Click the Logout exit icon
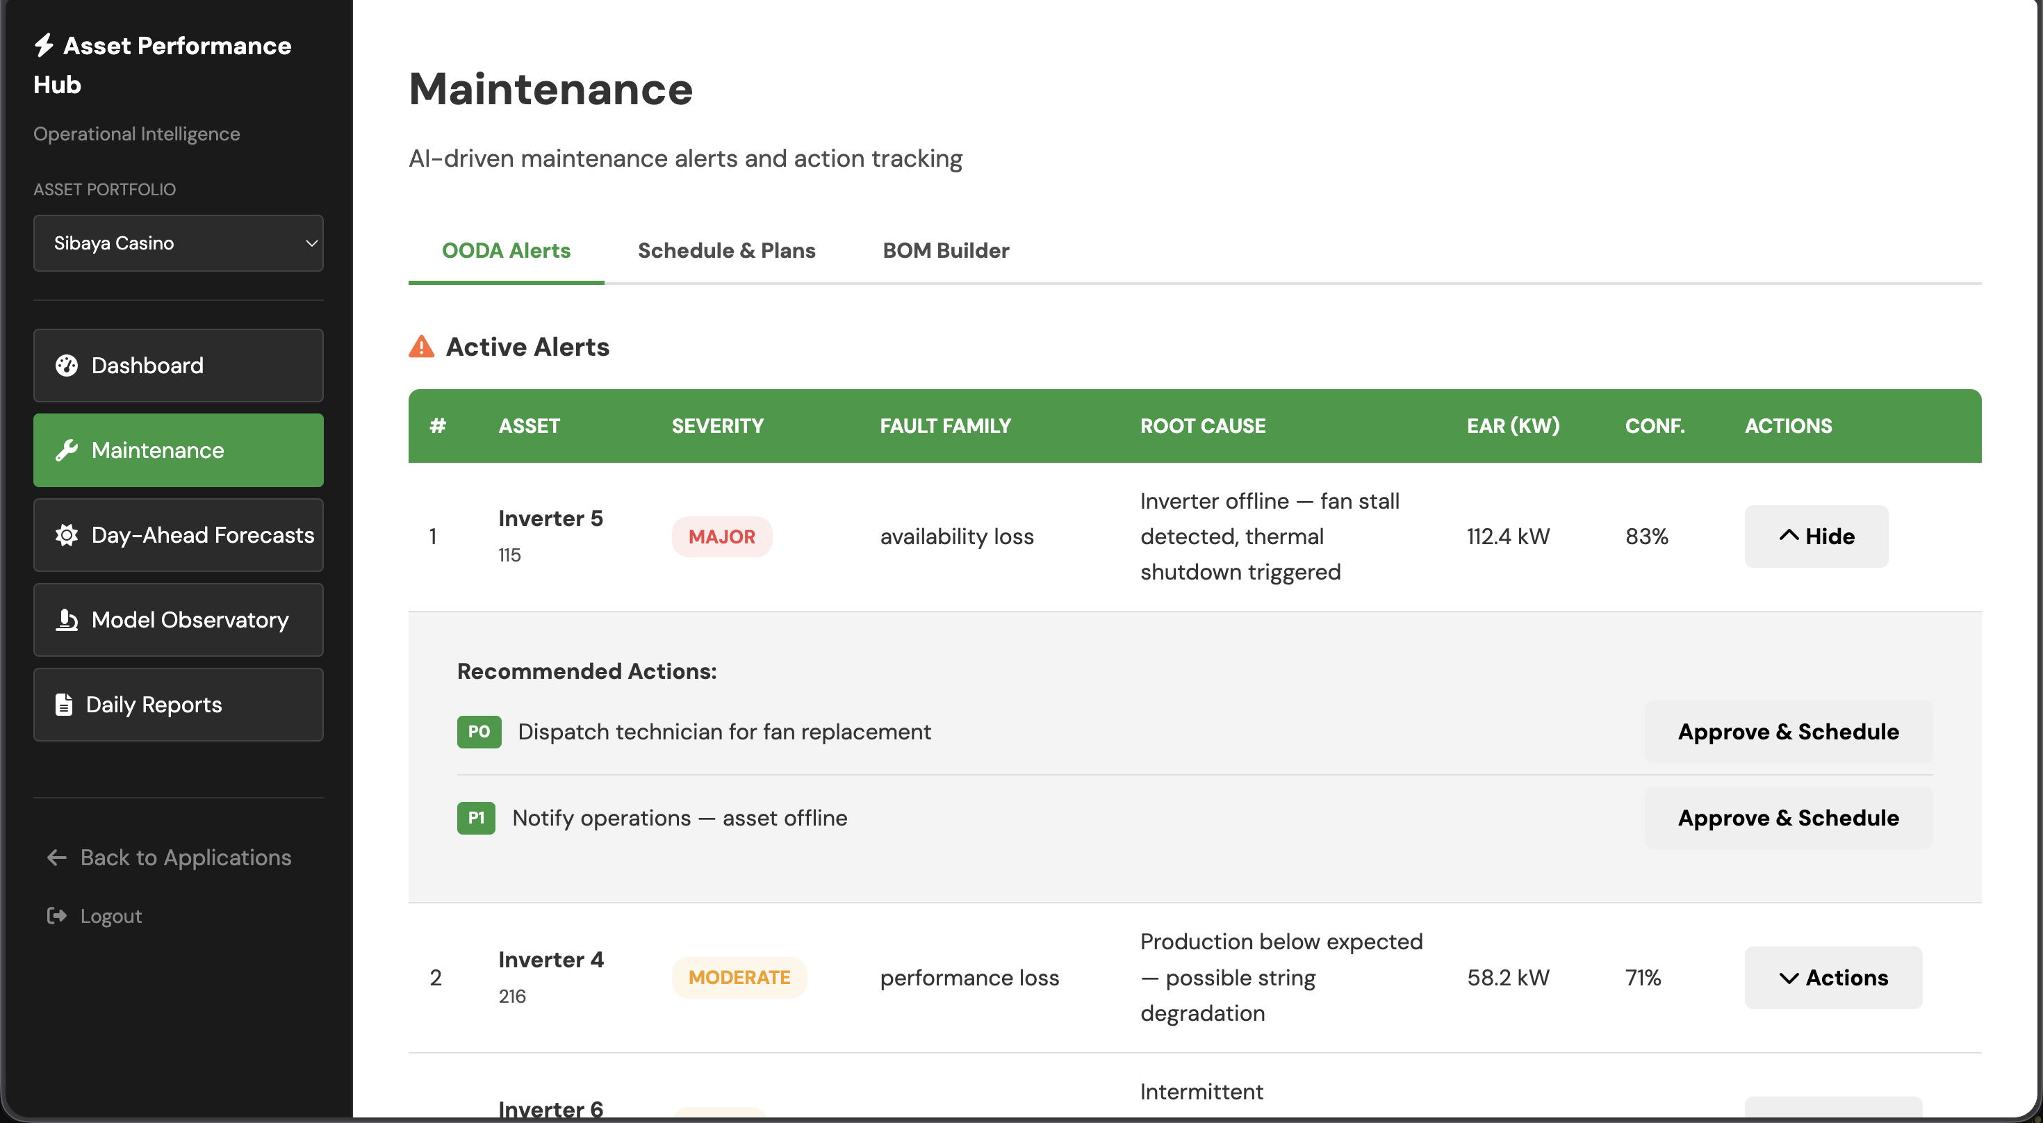The height and width of the screenshot is (1123, 2043). click(57, 916)
